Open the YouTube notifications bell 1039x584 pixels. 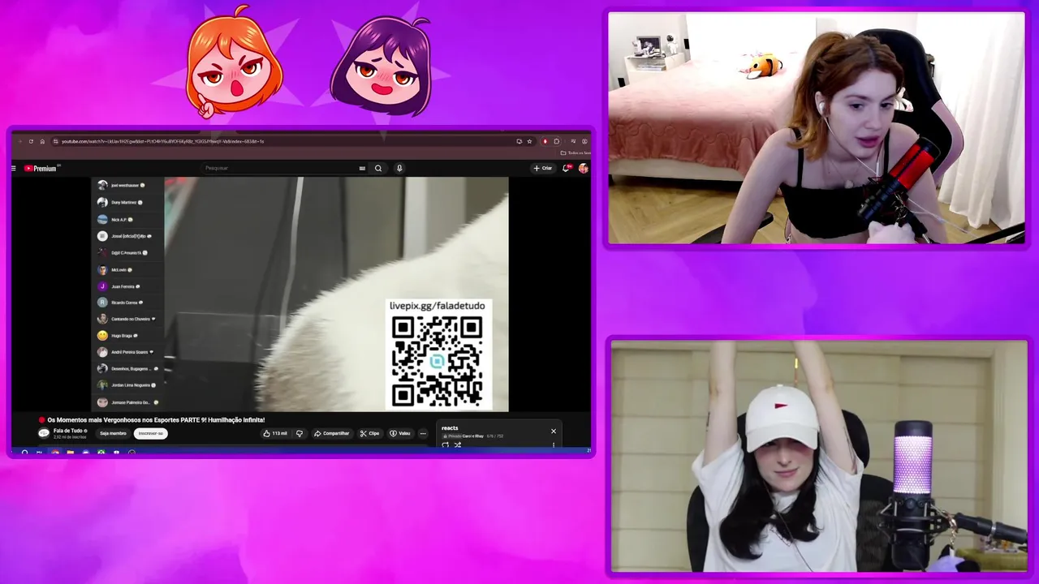point(566,168)
